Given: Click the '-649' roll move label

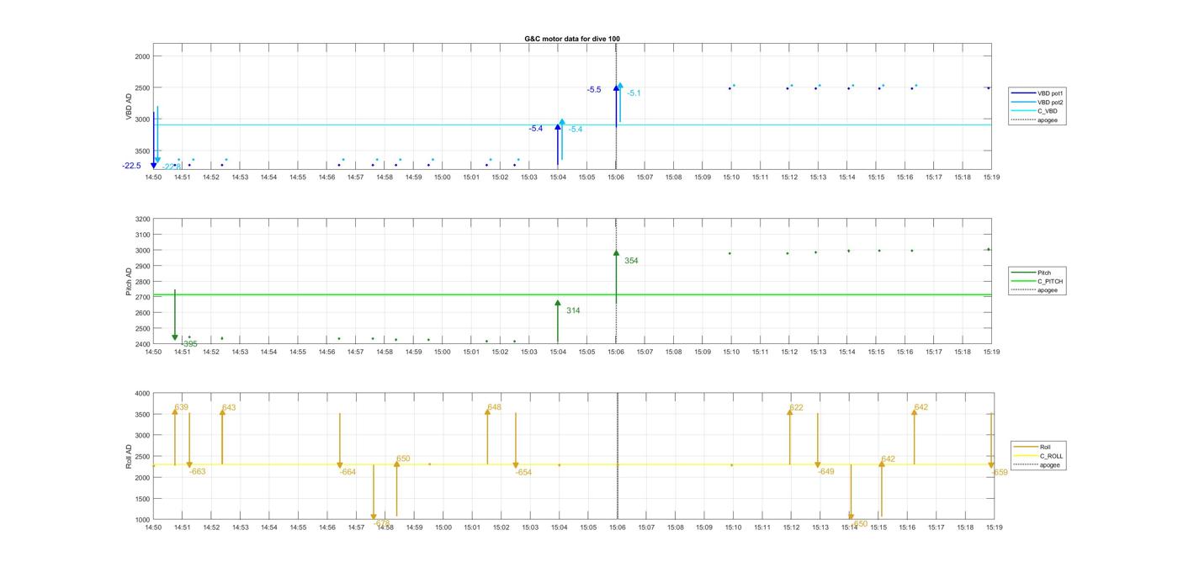Looking at the screenshot, I should pos(826,472).
